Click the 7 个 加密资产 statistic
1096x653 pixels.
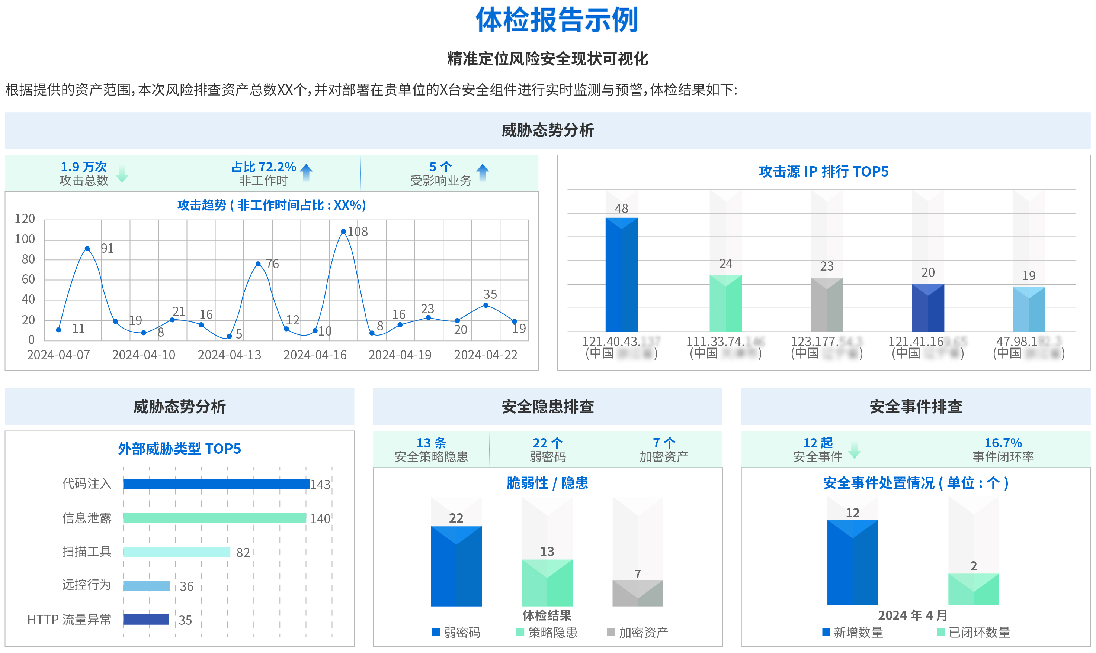point(664,450)
